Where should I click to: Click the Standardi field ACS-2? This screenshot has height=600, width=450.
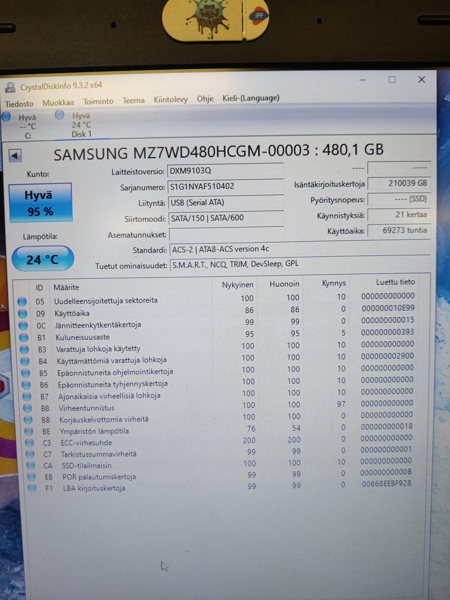tap(300, 249)
